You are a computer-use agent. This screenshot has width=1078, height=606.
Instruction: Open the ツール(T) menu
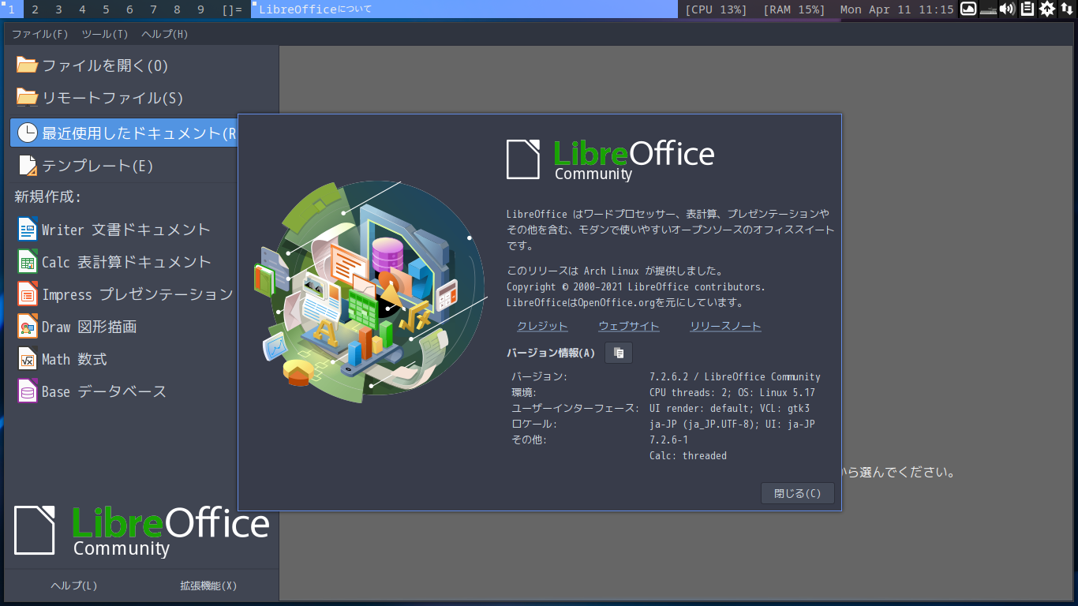click(x=105, y=34)
